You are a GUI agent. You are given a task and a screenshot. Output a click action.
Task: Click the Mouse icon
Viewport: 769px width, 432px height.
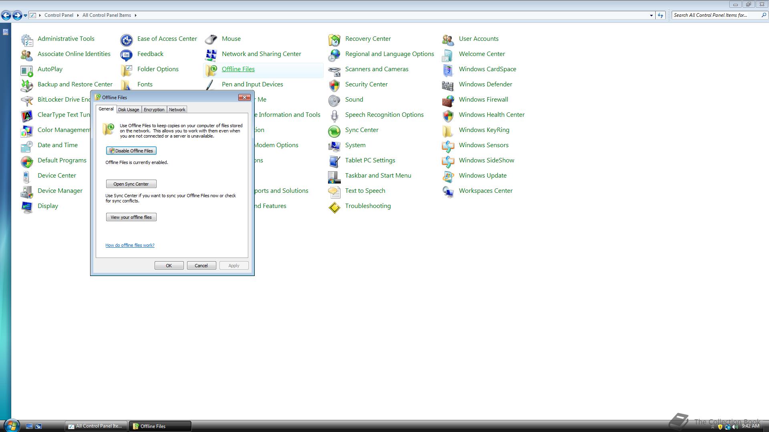[x=211, y=40]
